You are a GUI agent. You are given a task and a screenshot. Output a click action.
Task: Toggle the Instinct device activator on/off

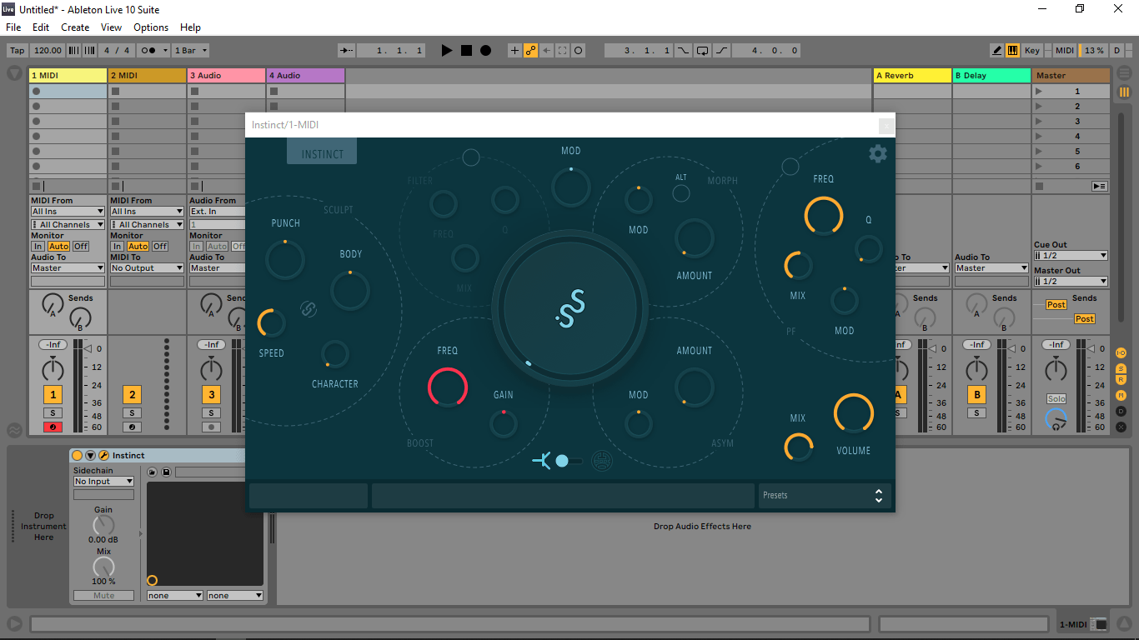78,455
